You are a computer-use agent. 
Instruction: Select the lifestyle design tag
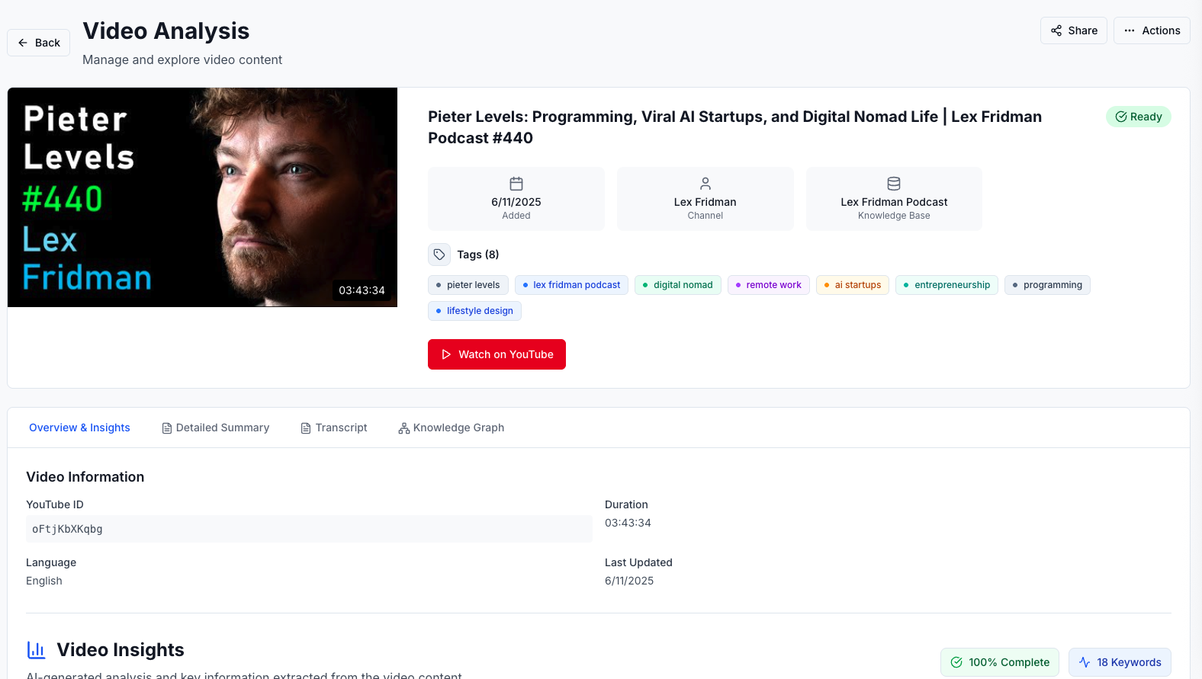click(x=474, y=311)
